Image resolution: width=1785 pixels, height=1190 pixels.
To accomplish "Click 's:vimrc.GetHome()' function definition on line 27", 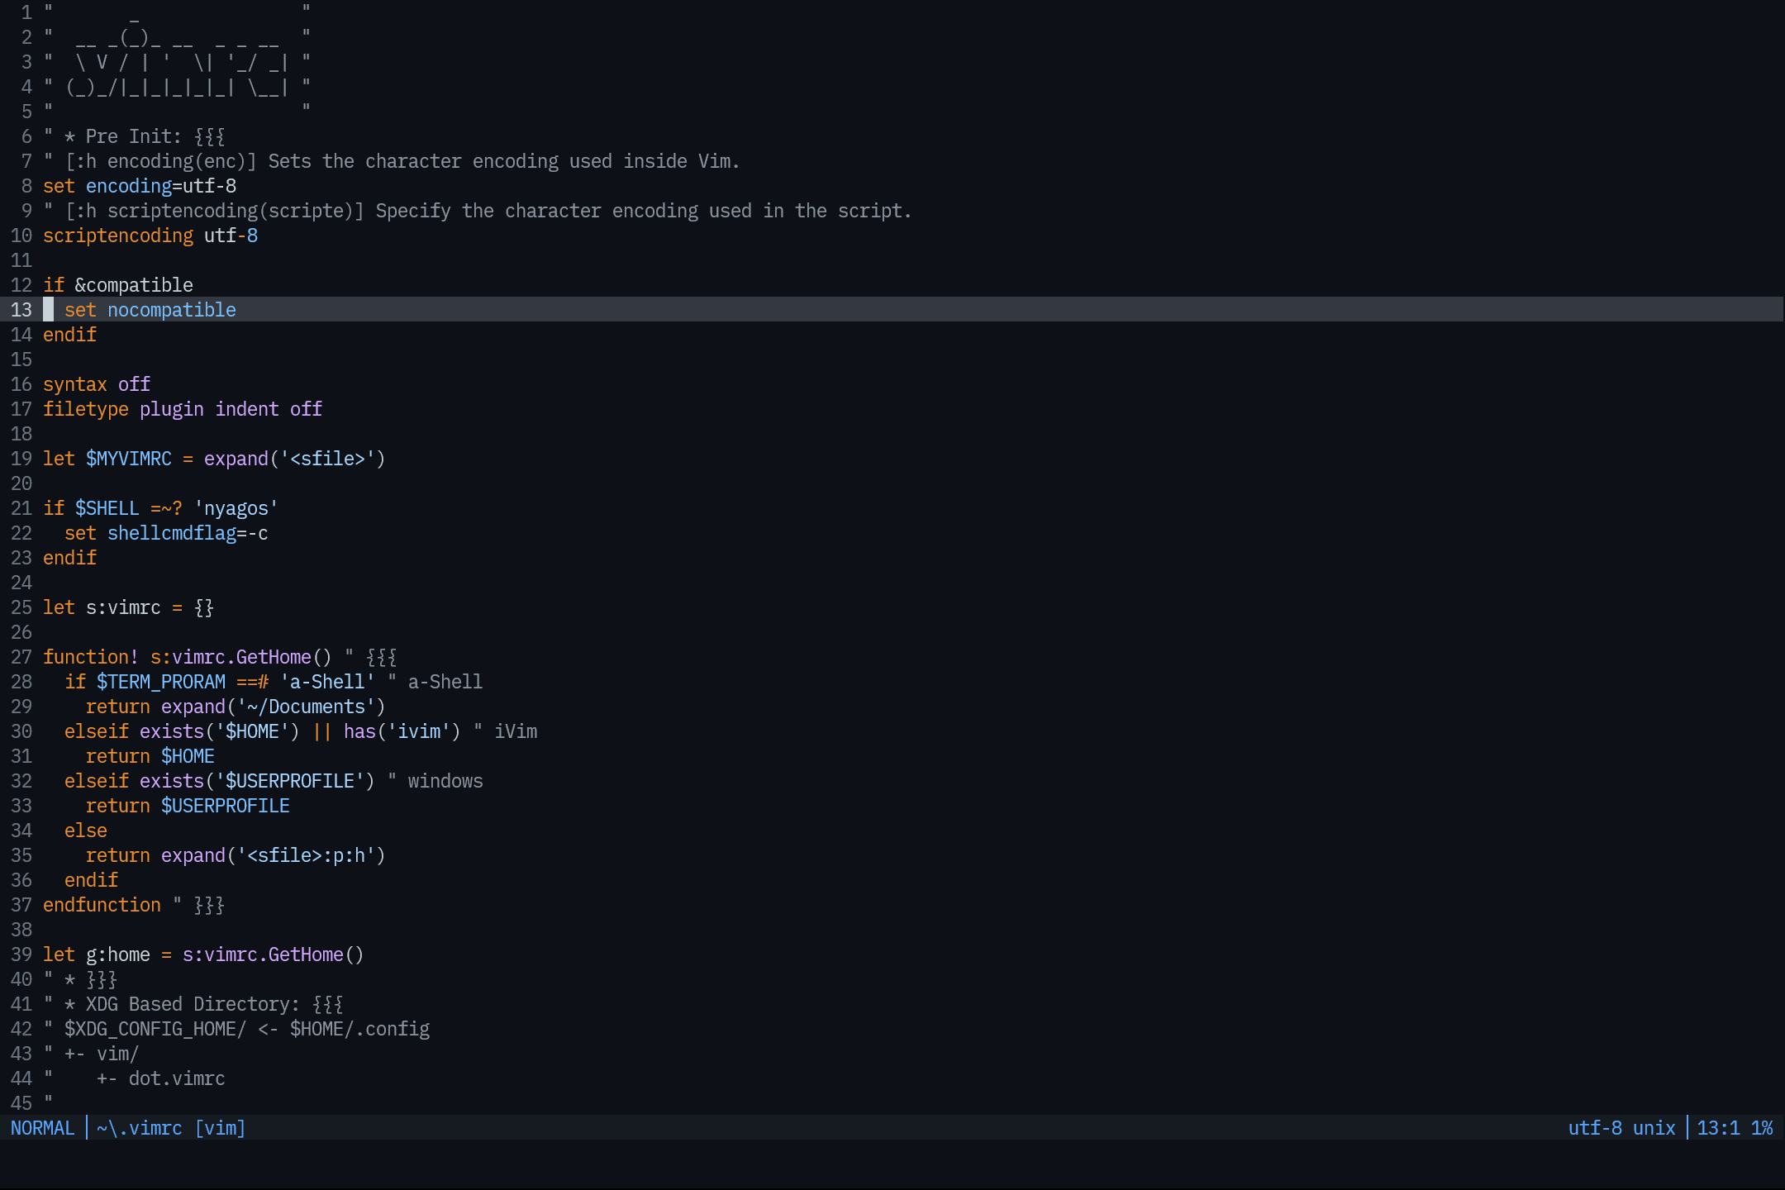I will (x=241, y=657).
